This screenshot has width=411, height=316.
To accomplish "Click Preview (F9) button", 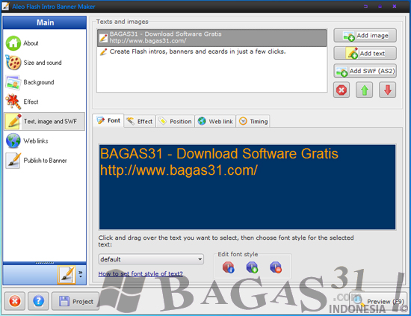I will tap(377, 301).
